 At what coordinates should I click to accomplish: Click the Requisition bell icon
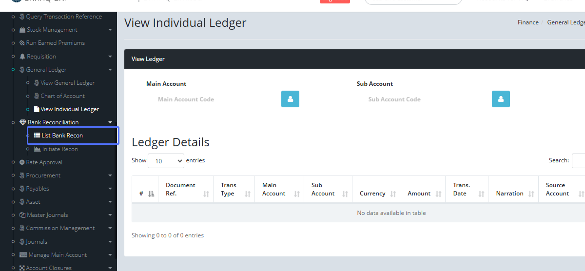pyautogui.click(x=22, y=57)
